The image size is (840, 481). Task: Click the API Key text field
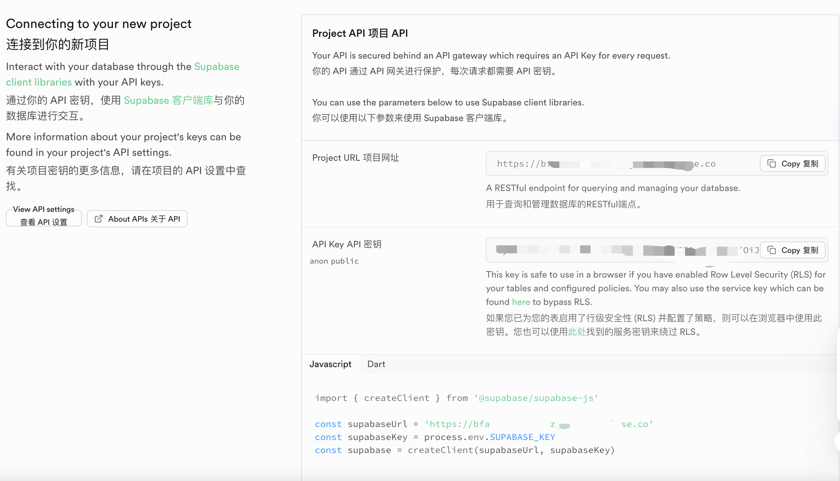coord(621,250)
